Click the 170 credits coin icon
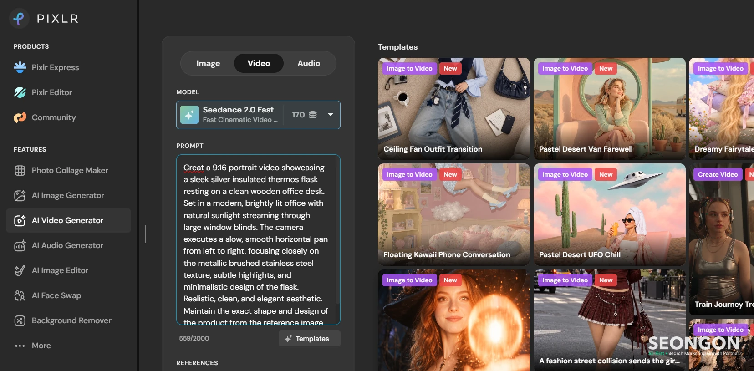 tap(313, 115)
